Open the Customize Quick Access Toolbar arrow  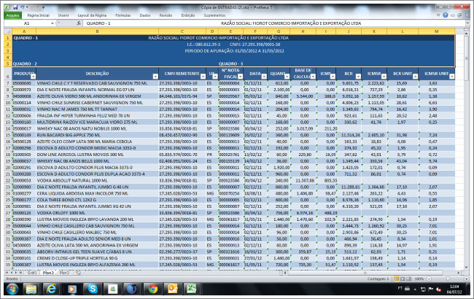click(43, 7)
